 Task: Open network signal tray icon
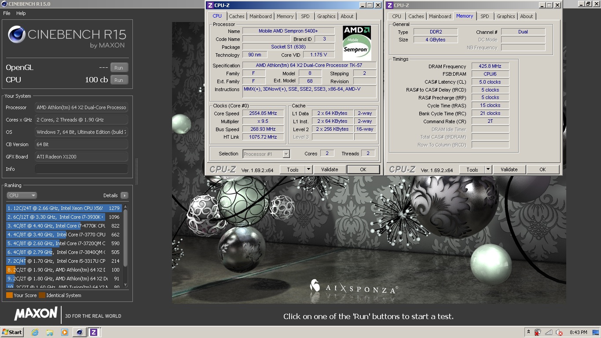[549, 332]
